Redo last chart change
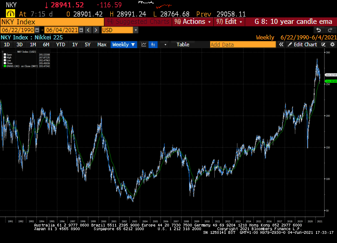Image resolution: width=337 pixels, height=243 pixels. pyautogui.click(x=330, y=30)
